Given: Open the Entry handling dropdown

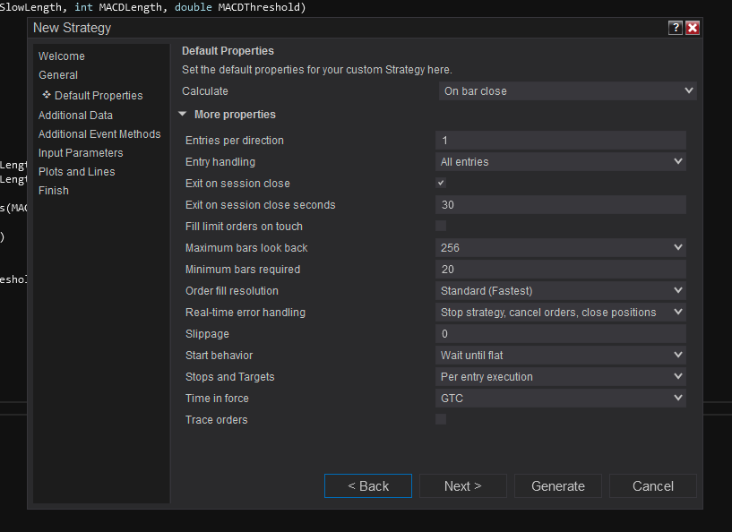Looking at the screenshot, I should point(561,162).
